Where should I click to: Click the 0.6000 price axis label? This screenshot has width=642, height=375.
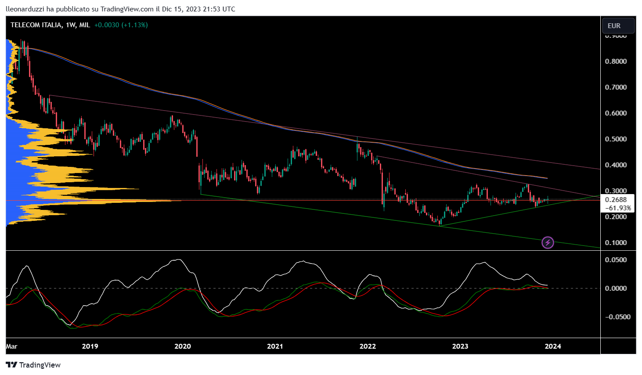tap(616, 113)
